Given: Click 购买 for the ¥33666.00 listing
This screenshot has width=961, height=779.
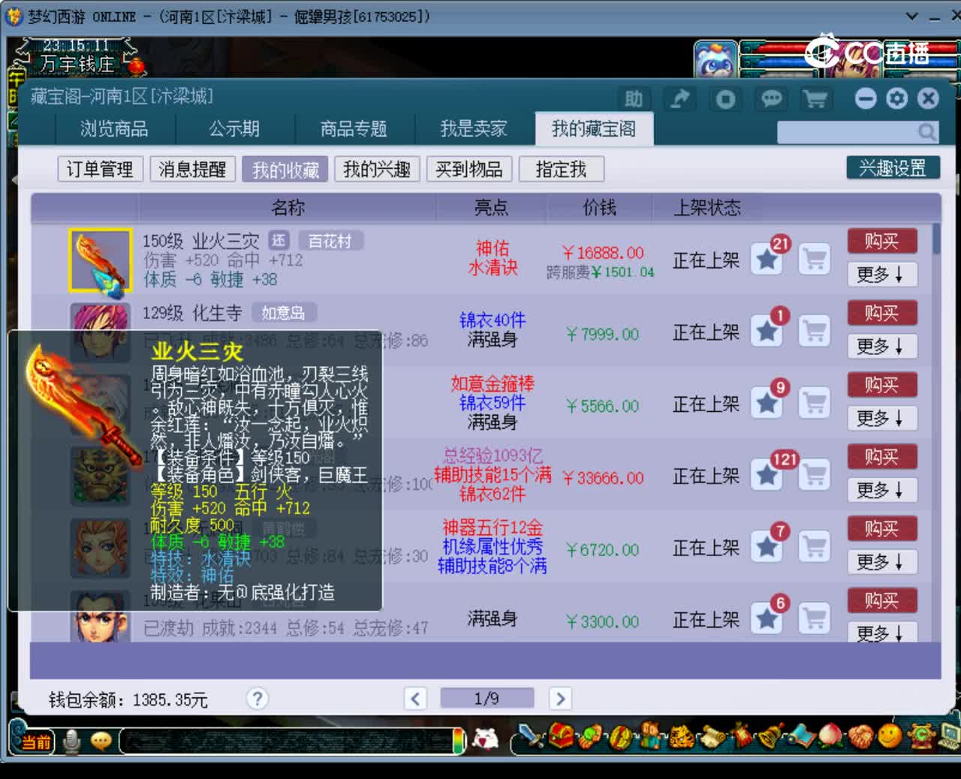Looking at the screenshot, I should tap(882, 456).
